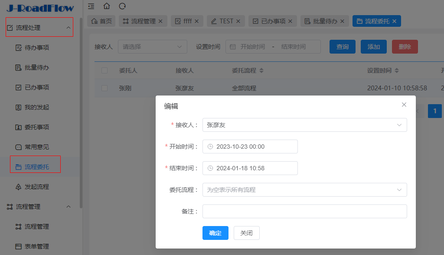Close the 已办事项 tab
Viewport: 444px width, 255px height.
coord(290,21)
